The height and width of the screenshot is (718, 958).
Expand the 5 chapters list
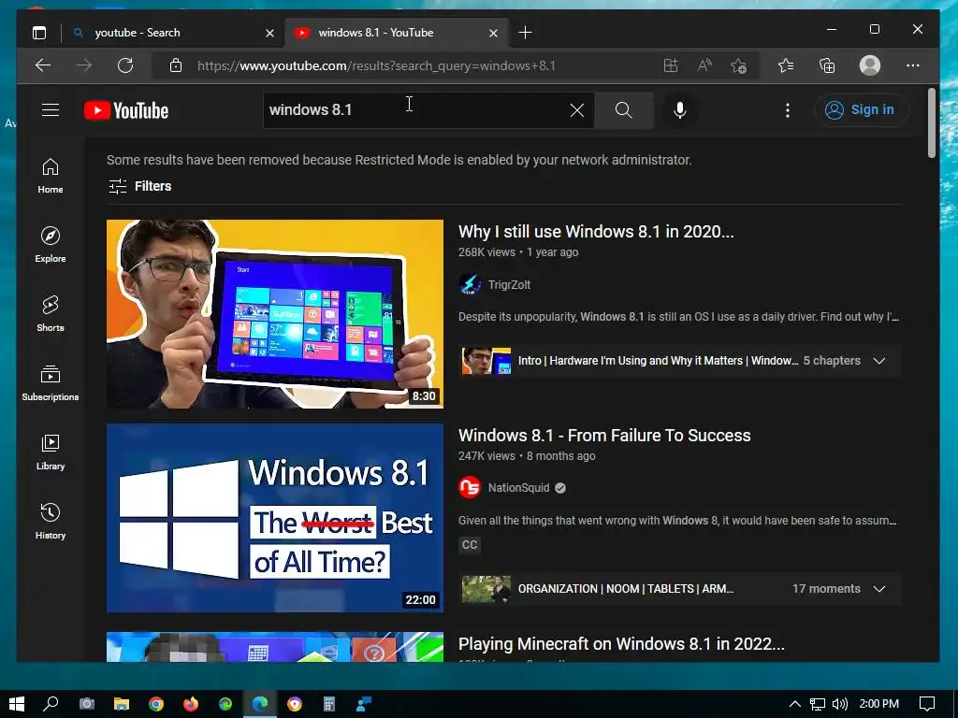point(879,361)
